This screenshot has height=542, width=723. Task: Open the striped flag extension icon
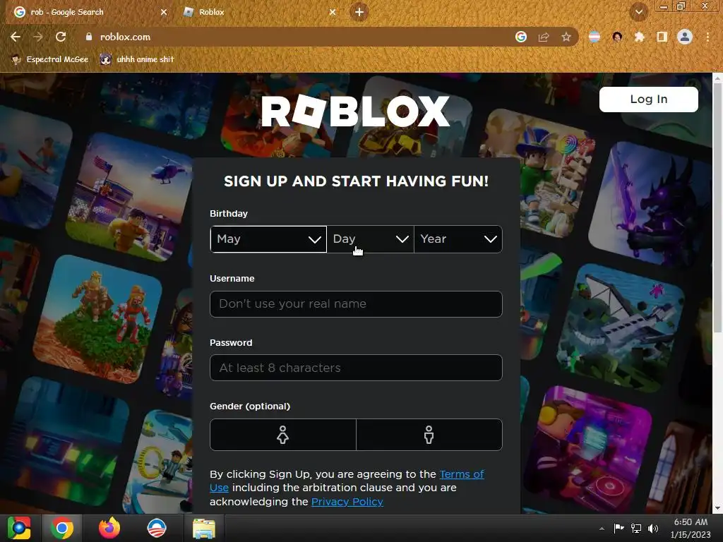(x=594, y=37)
